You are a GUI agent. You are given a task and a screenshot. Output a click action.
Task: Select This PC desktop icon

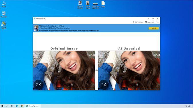tap(4, 4)
